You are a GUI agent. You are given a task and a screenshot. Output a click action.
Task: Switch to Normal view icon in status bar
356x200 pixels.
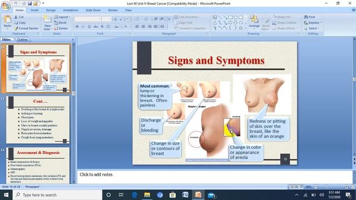coord(291,187)
